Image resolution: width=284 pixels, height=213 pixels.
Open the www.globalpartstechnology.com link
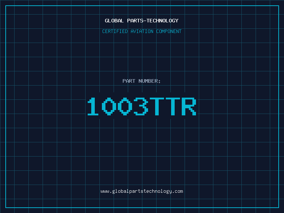click(142, 191)
